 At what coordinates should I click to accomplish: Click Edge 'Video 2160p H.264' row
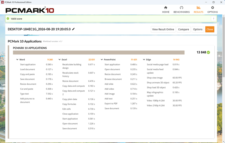coord(164,106)
